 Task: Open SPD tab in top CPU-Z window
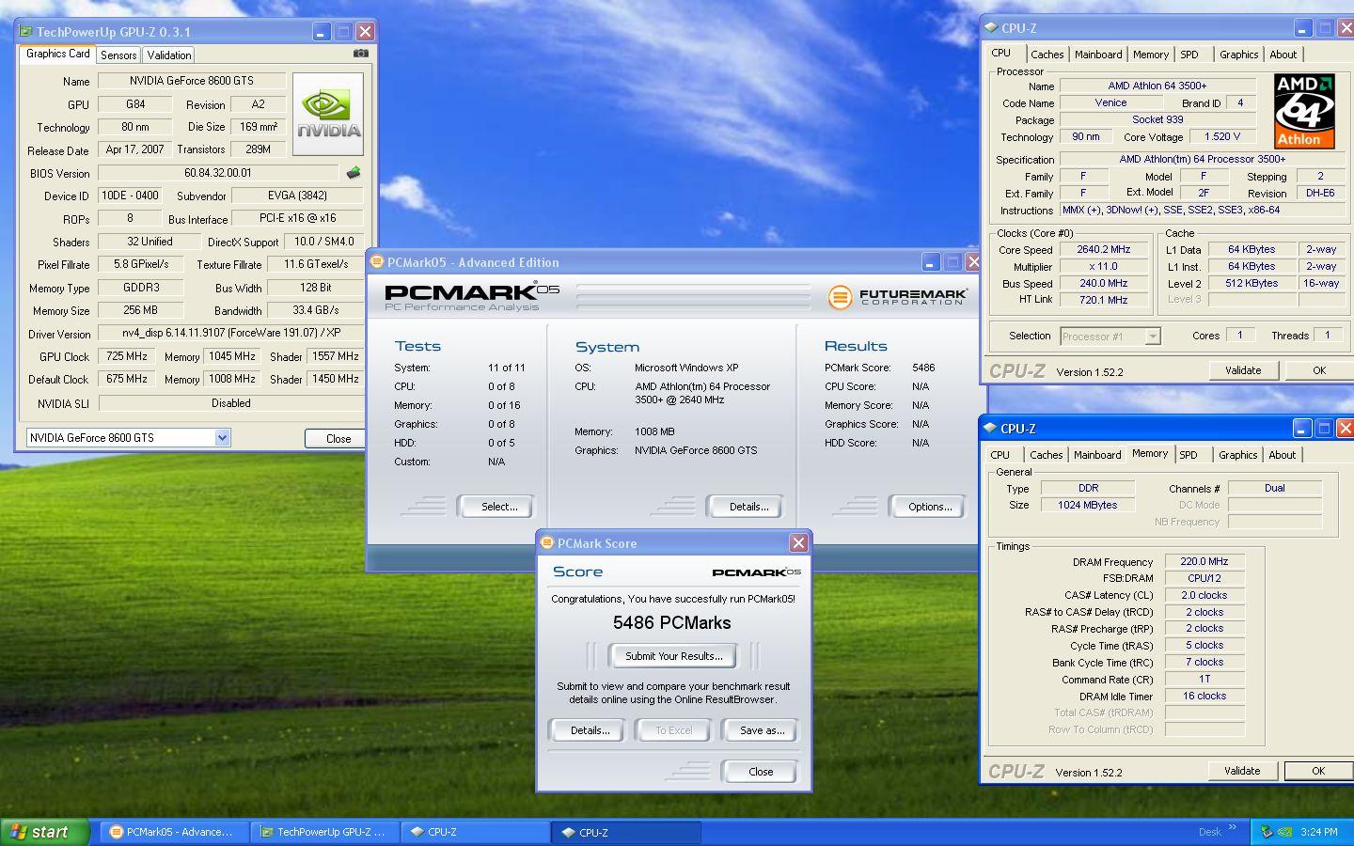(1189, 55)
